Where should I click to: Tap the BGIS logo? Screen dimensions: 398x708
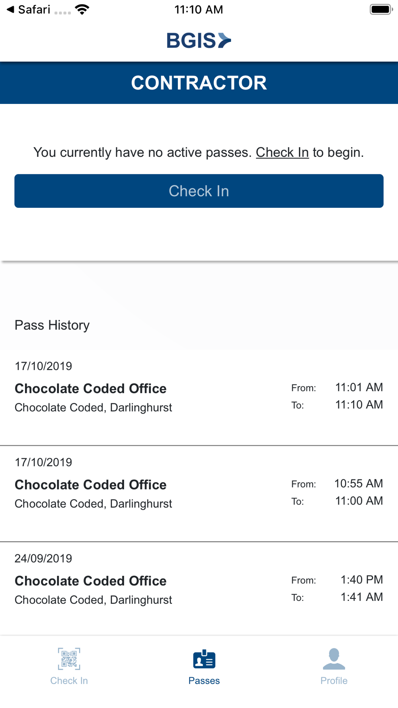pos(199,40)
